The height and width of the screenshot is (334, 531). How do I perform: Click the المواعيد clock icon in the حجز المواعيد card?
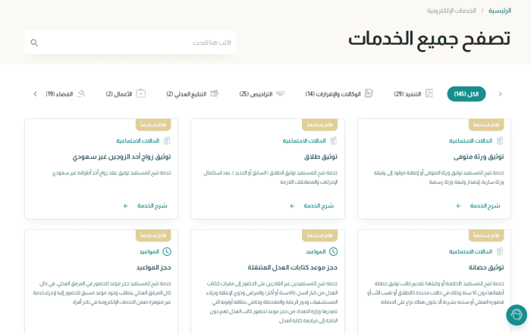167,251
